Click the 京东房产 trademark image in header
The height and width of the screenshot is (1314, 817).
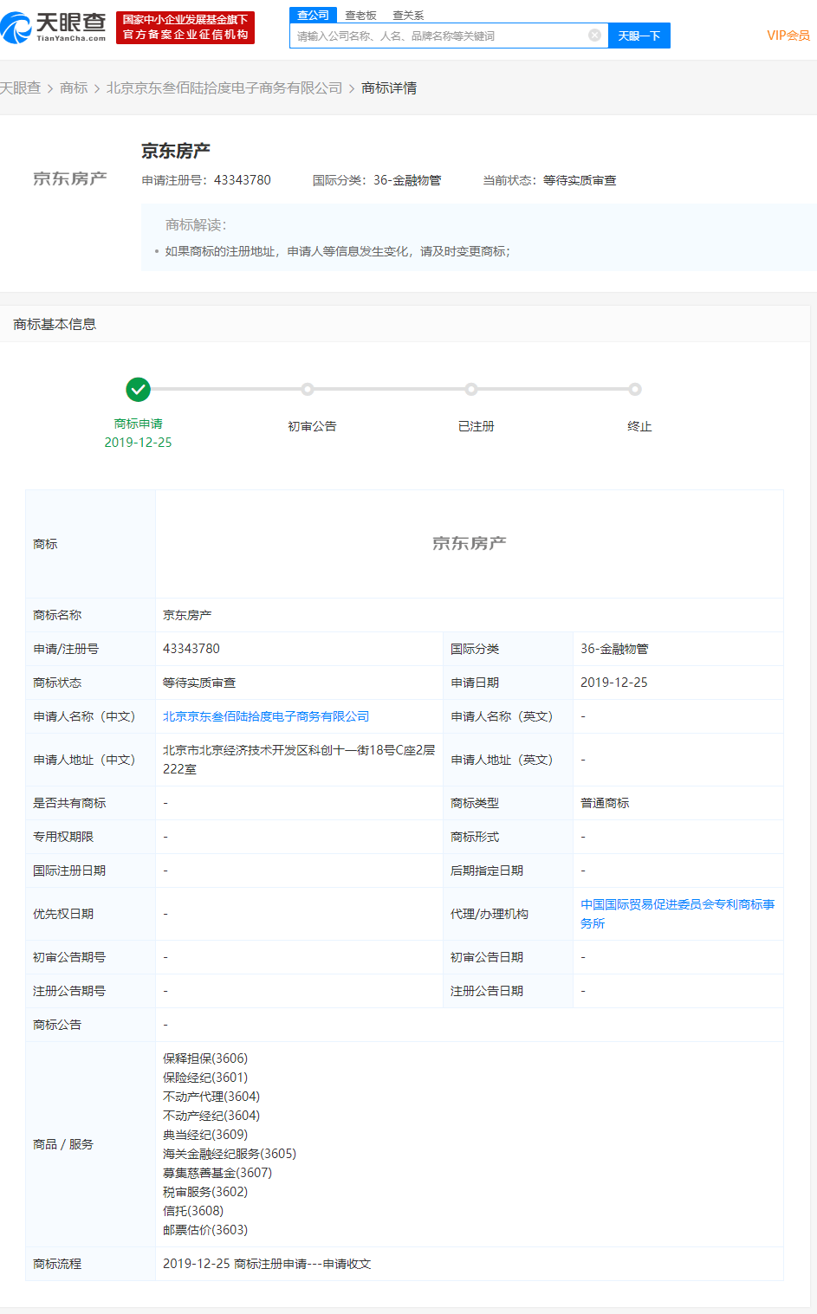point(70,178)
